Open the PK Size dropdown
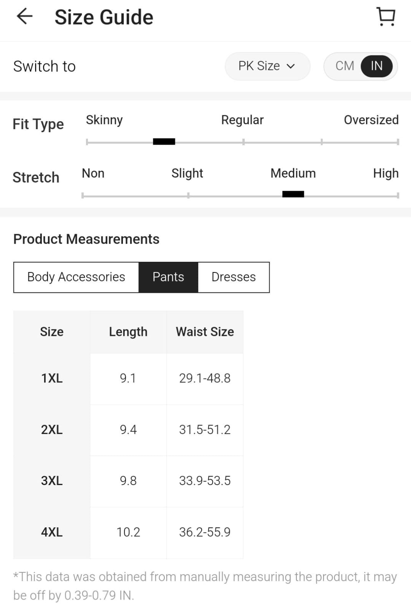The height and width of the screenshot is (615, 411). point(267,66)
